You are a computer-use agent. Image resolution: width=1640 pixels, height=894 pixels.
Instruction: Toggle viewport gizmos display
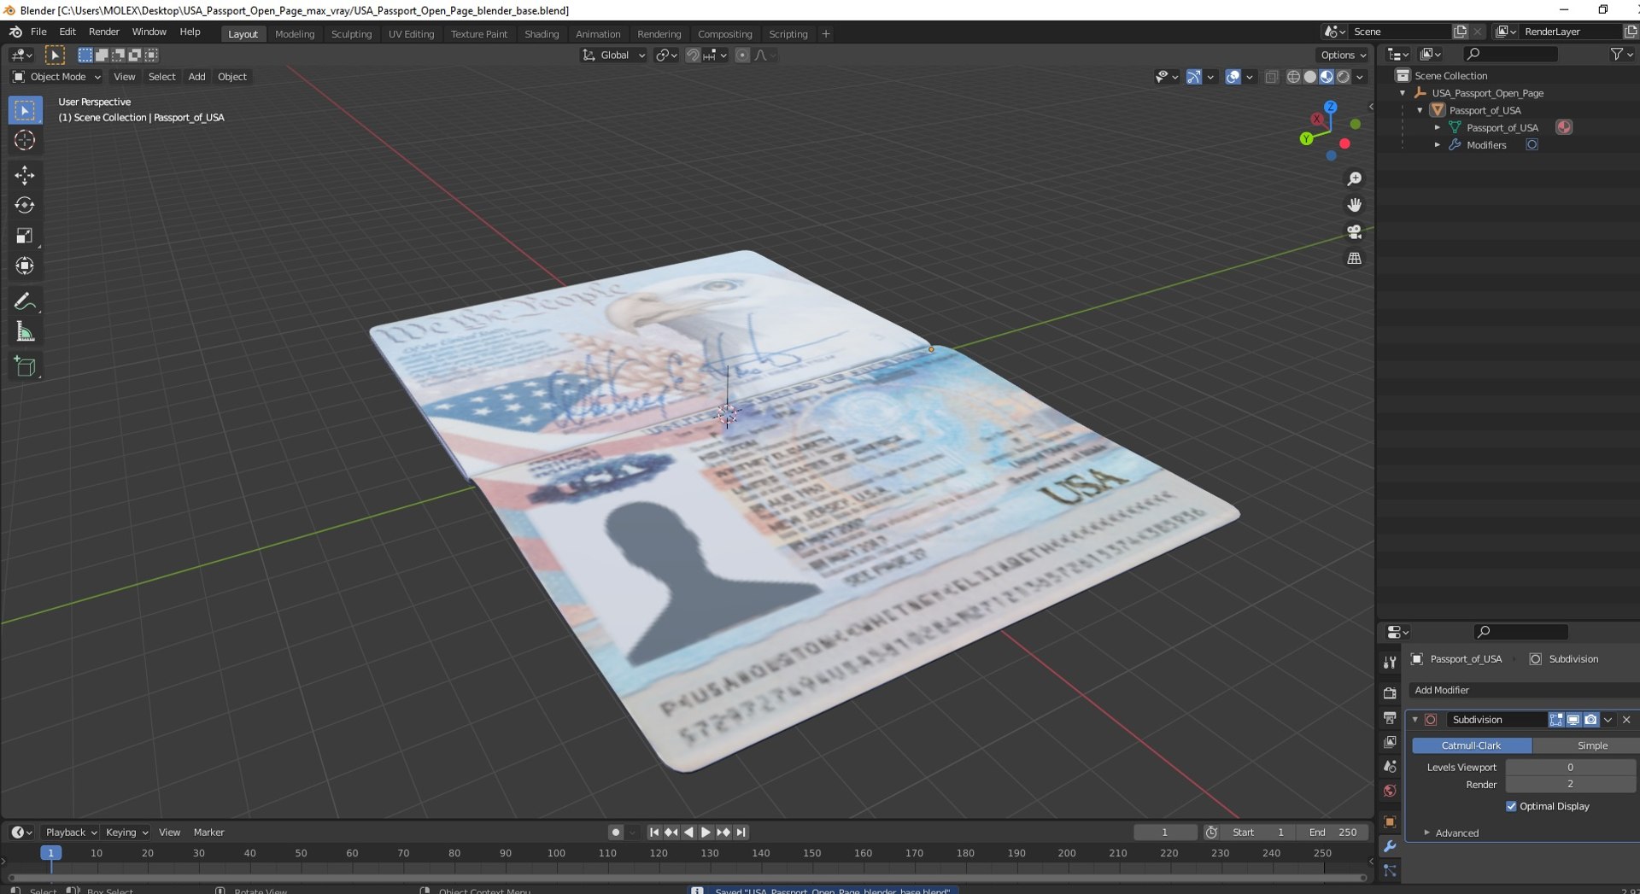click(x=1194, y=77)
